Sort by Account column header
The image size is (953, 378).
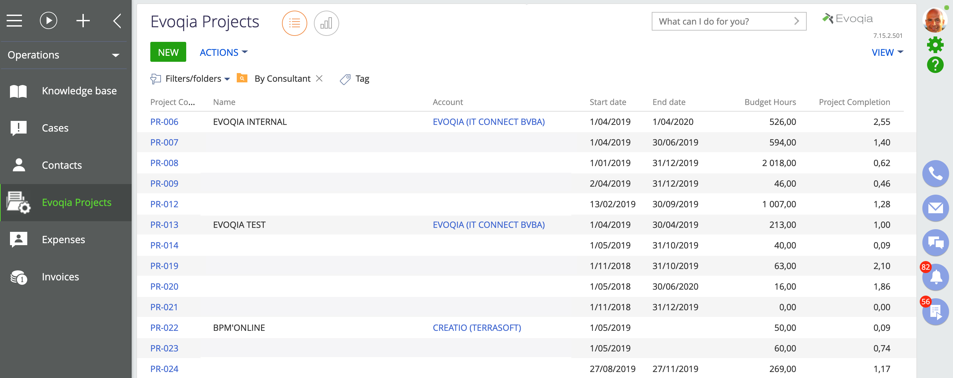(448, 102)
